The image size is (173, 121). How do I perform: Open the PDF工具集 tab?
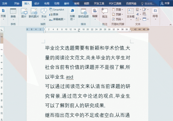[115, 3]
